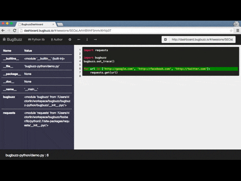Click the BugBuzz logo
The image size is (241, 181).
[13, 40]
